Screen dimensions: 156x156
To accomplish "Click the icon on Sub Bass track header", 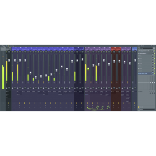I will coord(120,48).
